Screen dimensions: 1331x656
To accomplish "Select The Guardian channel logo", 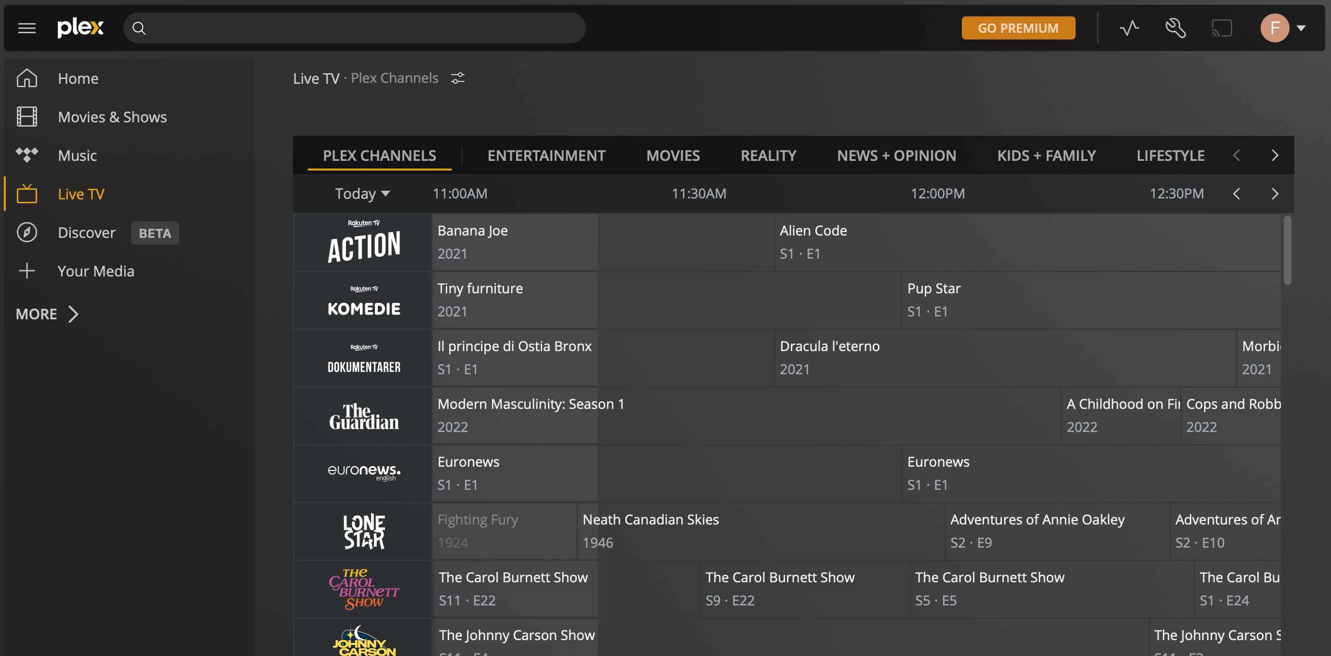I will tap(364, 416).
